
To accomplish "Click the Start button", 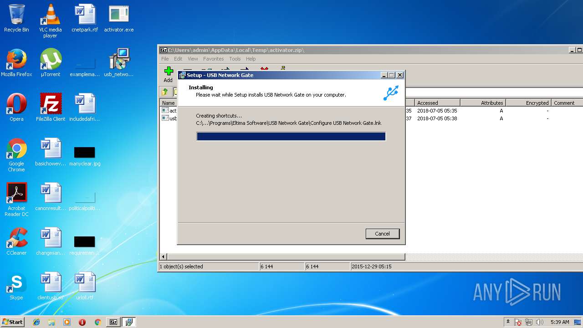I will click(x=13, y=322).
